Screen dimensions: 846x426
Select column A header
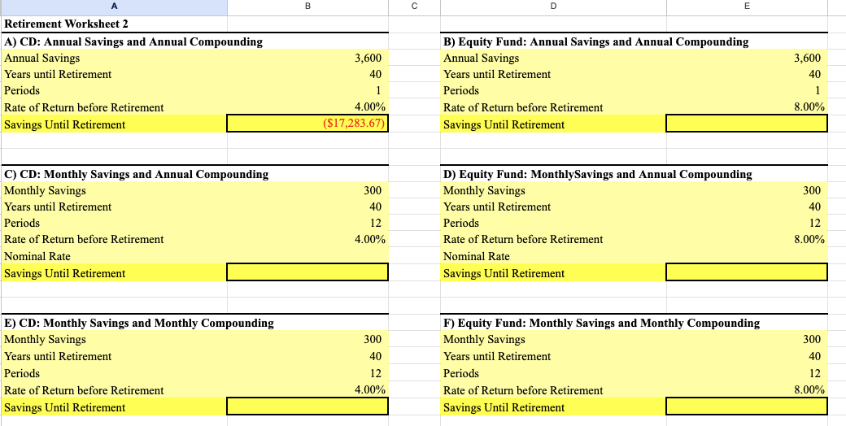coord(114,7)
